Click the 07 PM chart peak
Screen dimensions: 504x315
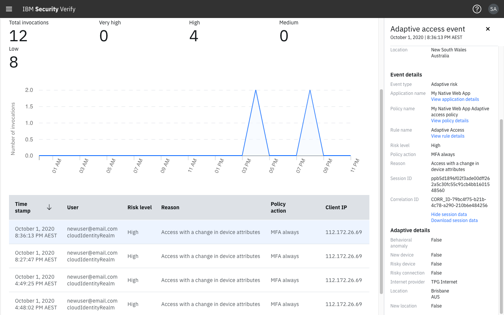(310, 90)
